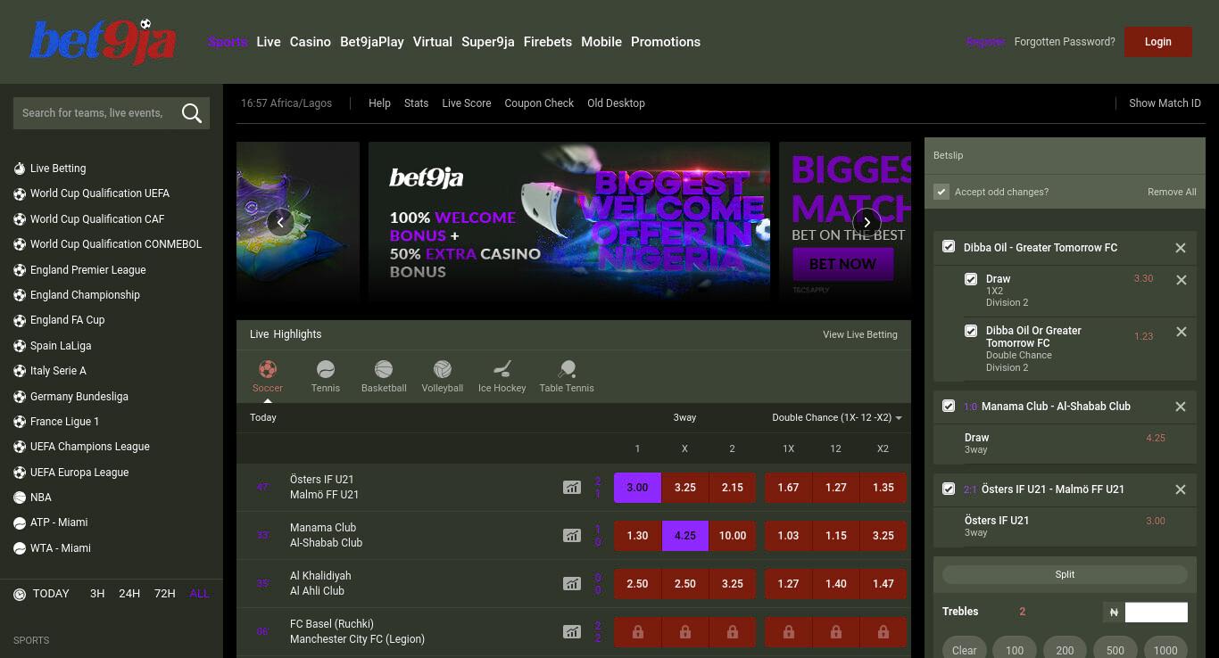1219x658 pixels.
Task: Click the welcome bonus banner image
Action: tap(569, 220)
